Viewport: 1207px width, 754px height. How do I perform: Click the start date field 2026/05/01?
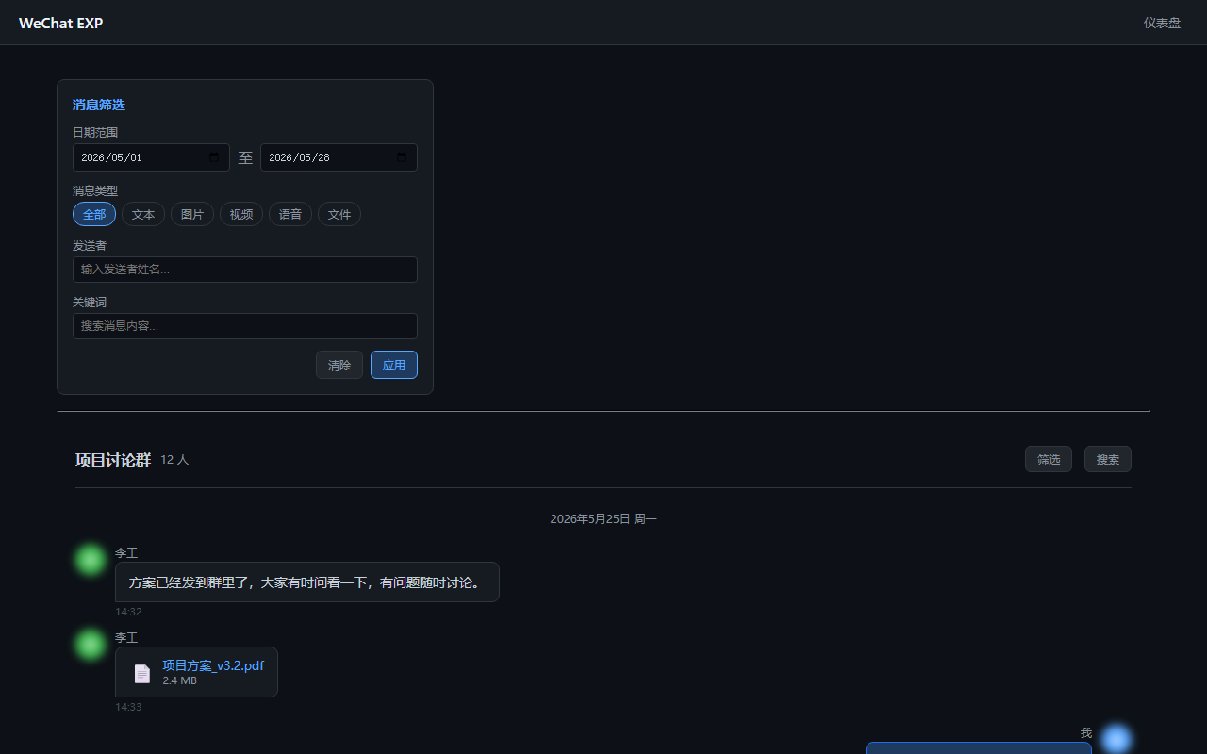point(151,157)
